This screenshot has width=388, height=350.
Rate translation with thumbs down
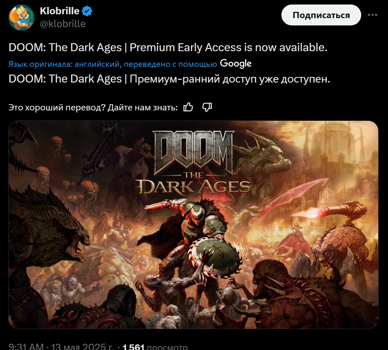pyautogui.click(x=207, y=107)
